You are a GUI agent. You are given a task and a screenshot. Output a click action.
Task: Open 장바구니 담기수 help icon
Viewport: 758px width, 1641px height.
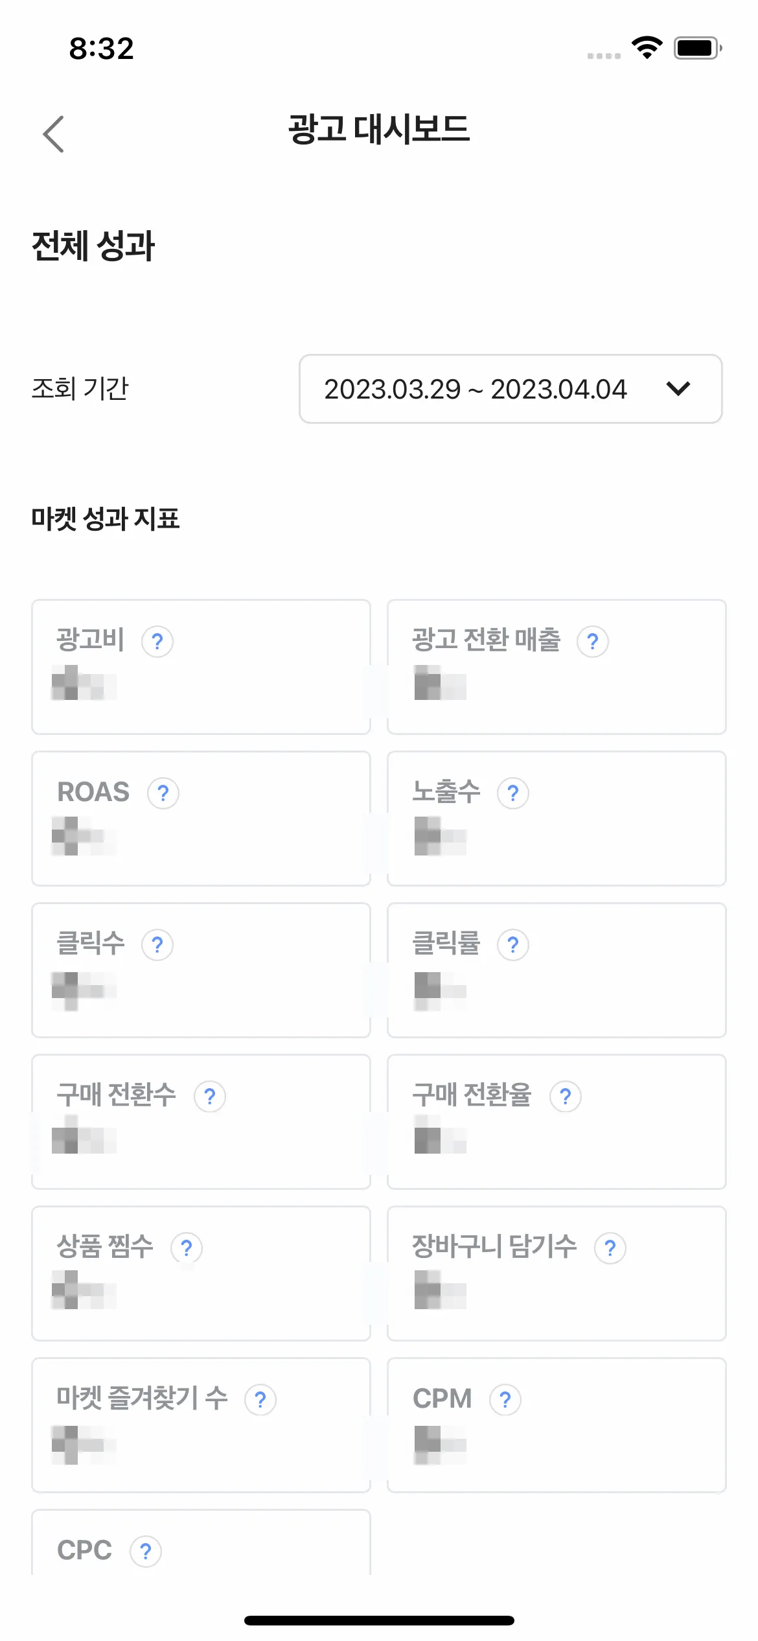click(x=610, y=1248)
